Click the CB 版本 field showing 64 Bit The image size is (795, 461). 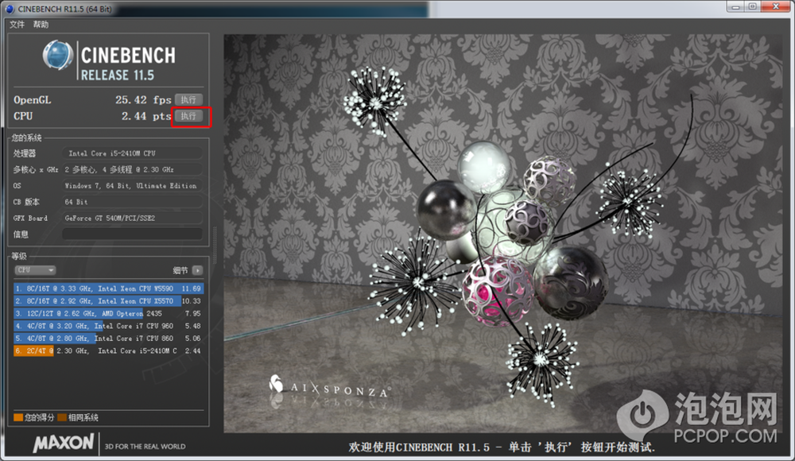(x=132, y=202)
